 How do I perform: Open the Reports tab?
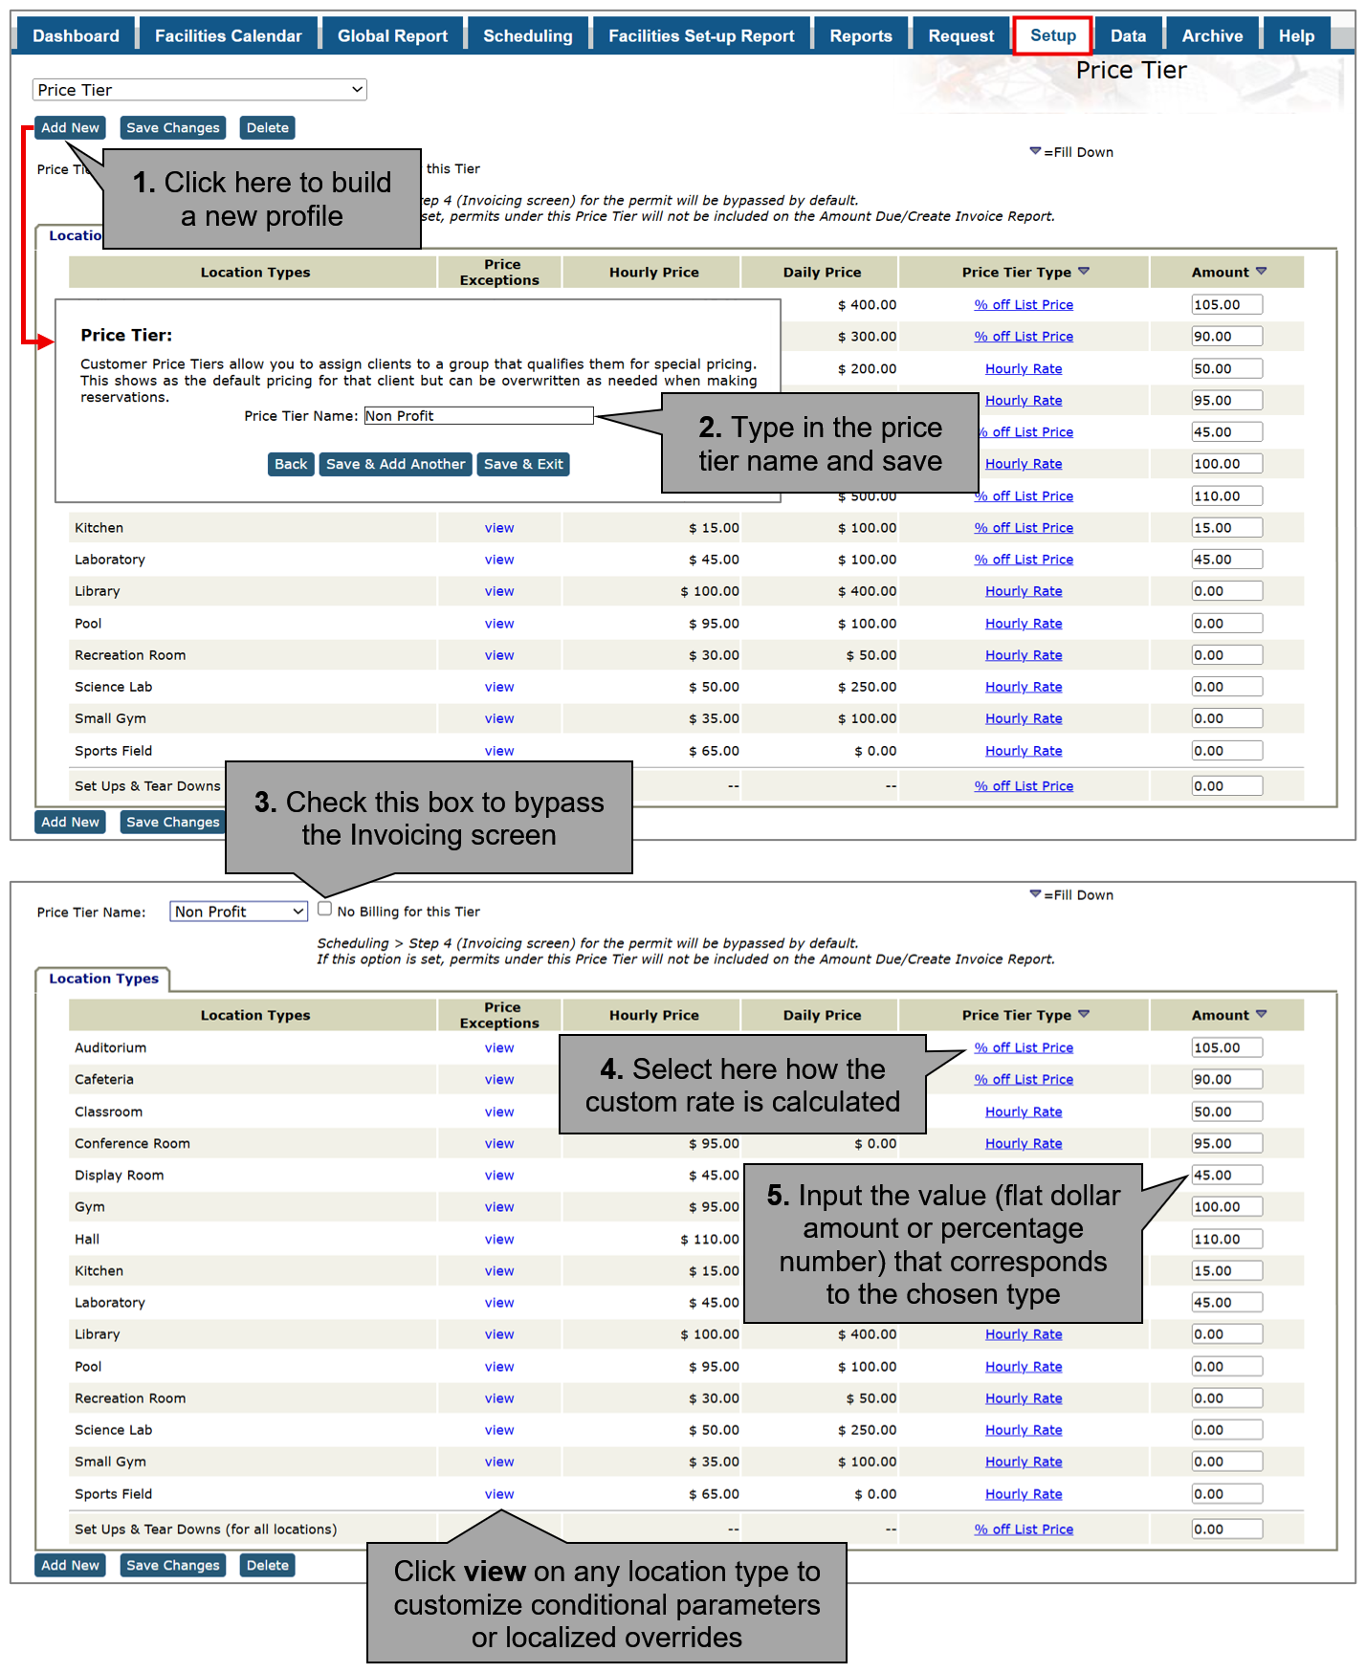(861, 36)
